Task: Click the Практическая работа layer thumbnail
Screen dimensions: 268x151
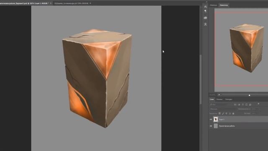Action: 216,126
